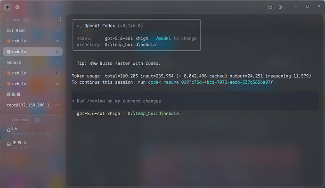Connect to SSH host hh
Image resolution: width=325 pixels, height=188 pixels.
pyautogui.click(x=33, y=131)
